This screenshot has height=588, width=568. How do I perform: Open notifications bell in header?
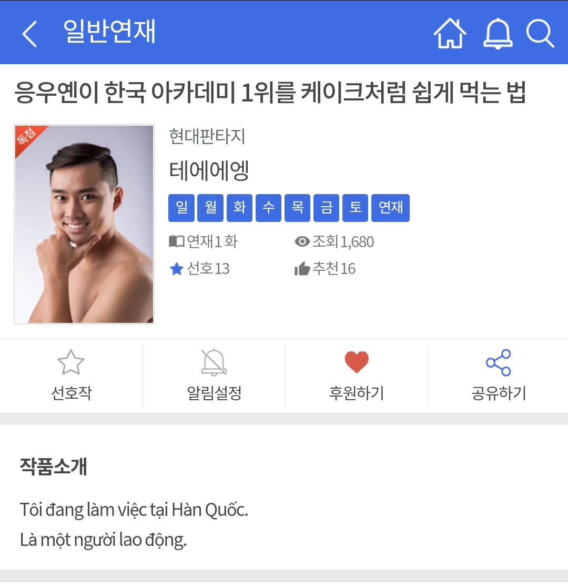pos(497,34)
